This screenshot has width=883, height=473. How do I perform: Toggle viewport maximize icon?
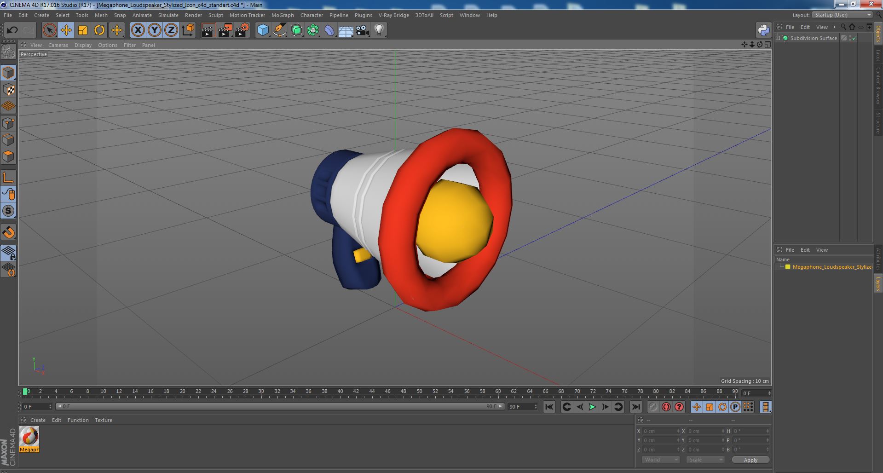768,45
